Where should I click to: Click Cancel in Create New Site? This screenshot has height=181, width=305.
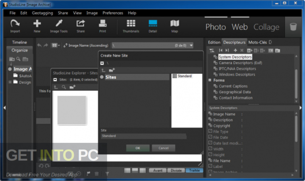[x=163, y=148]
